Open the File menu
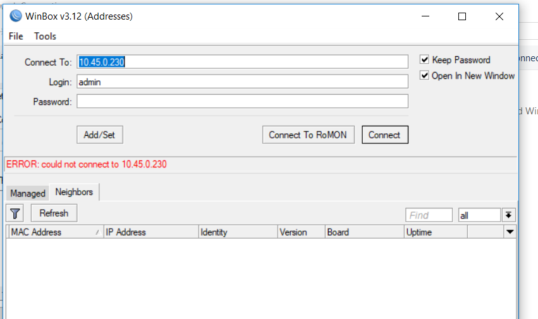Viewport: 538px width, 319px height. tap(16, 36)
